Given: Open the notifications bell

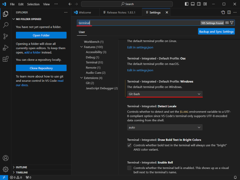Looking at the screenshot, I should click(x=235, y=177).
